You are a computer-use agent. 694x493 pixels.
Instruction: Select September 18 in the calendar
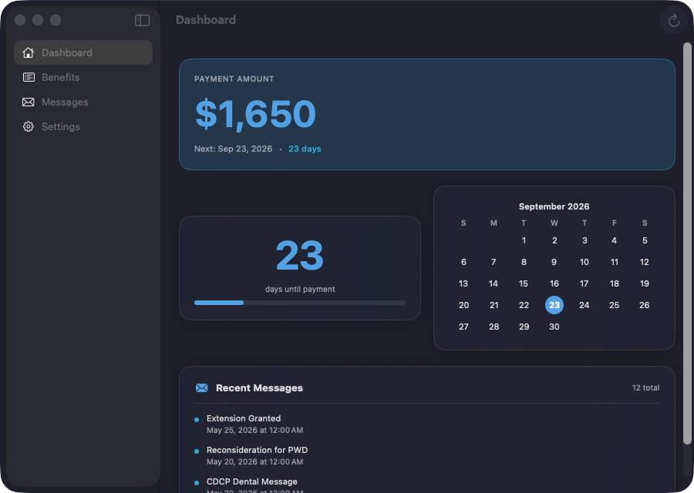pos(615,283)
